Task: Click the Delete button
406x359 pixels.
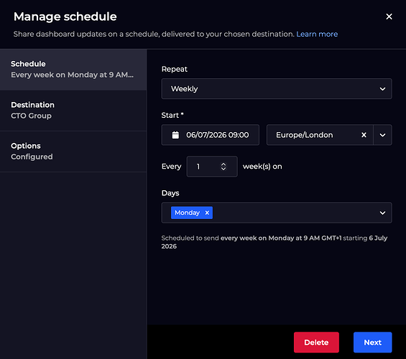Action: click(x=316, y=342)
